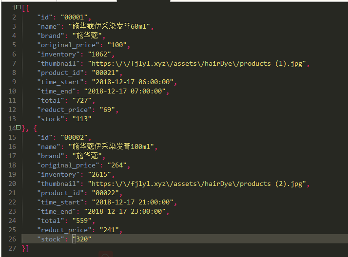Place cursor in the "00001" id value
The height and width of the screenshot is (257, 348).
tap(74, 18)
